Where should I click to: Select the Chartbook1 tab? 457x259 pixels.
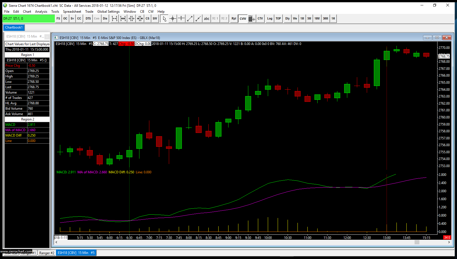point(14,27)
